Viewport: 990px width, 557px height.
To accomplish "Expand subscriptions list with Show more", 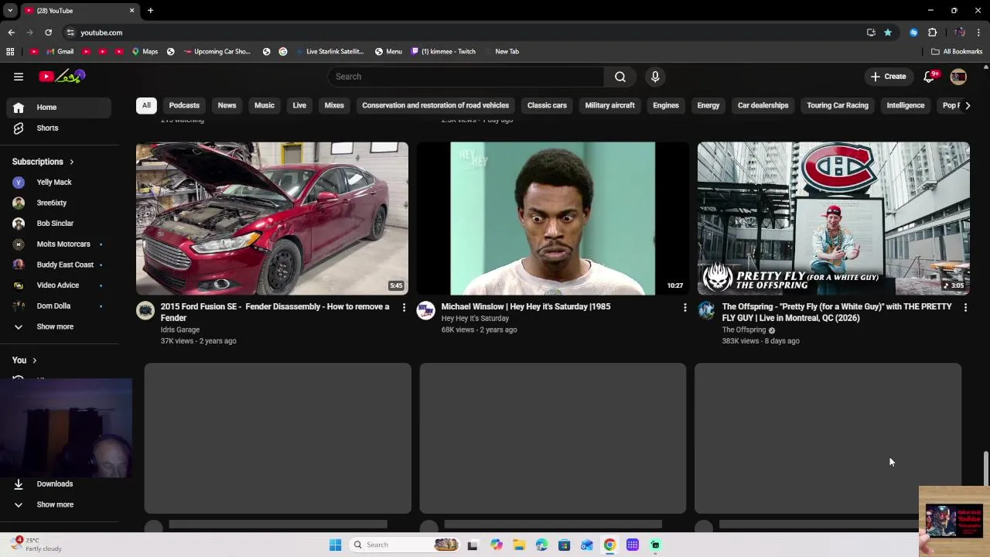I will (55, 326).
